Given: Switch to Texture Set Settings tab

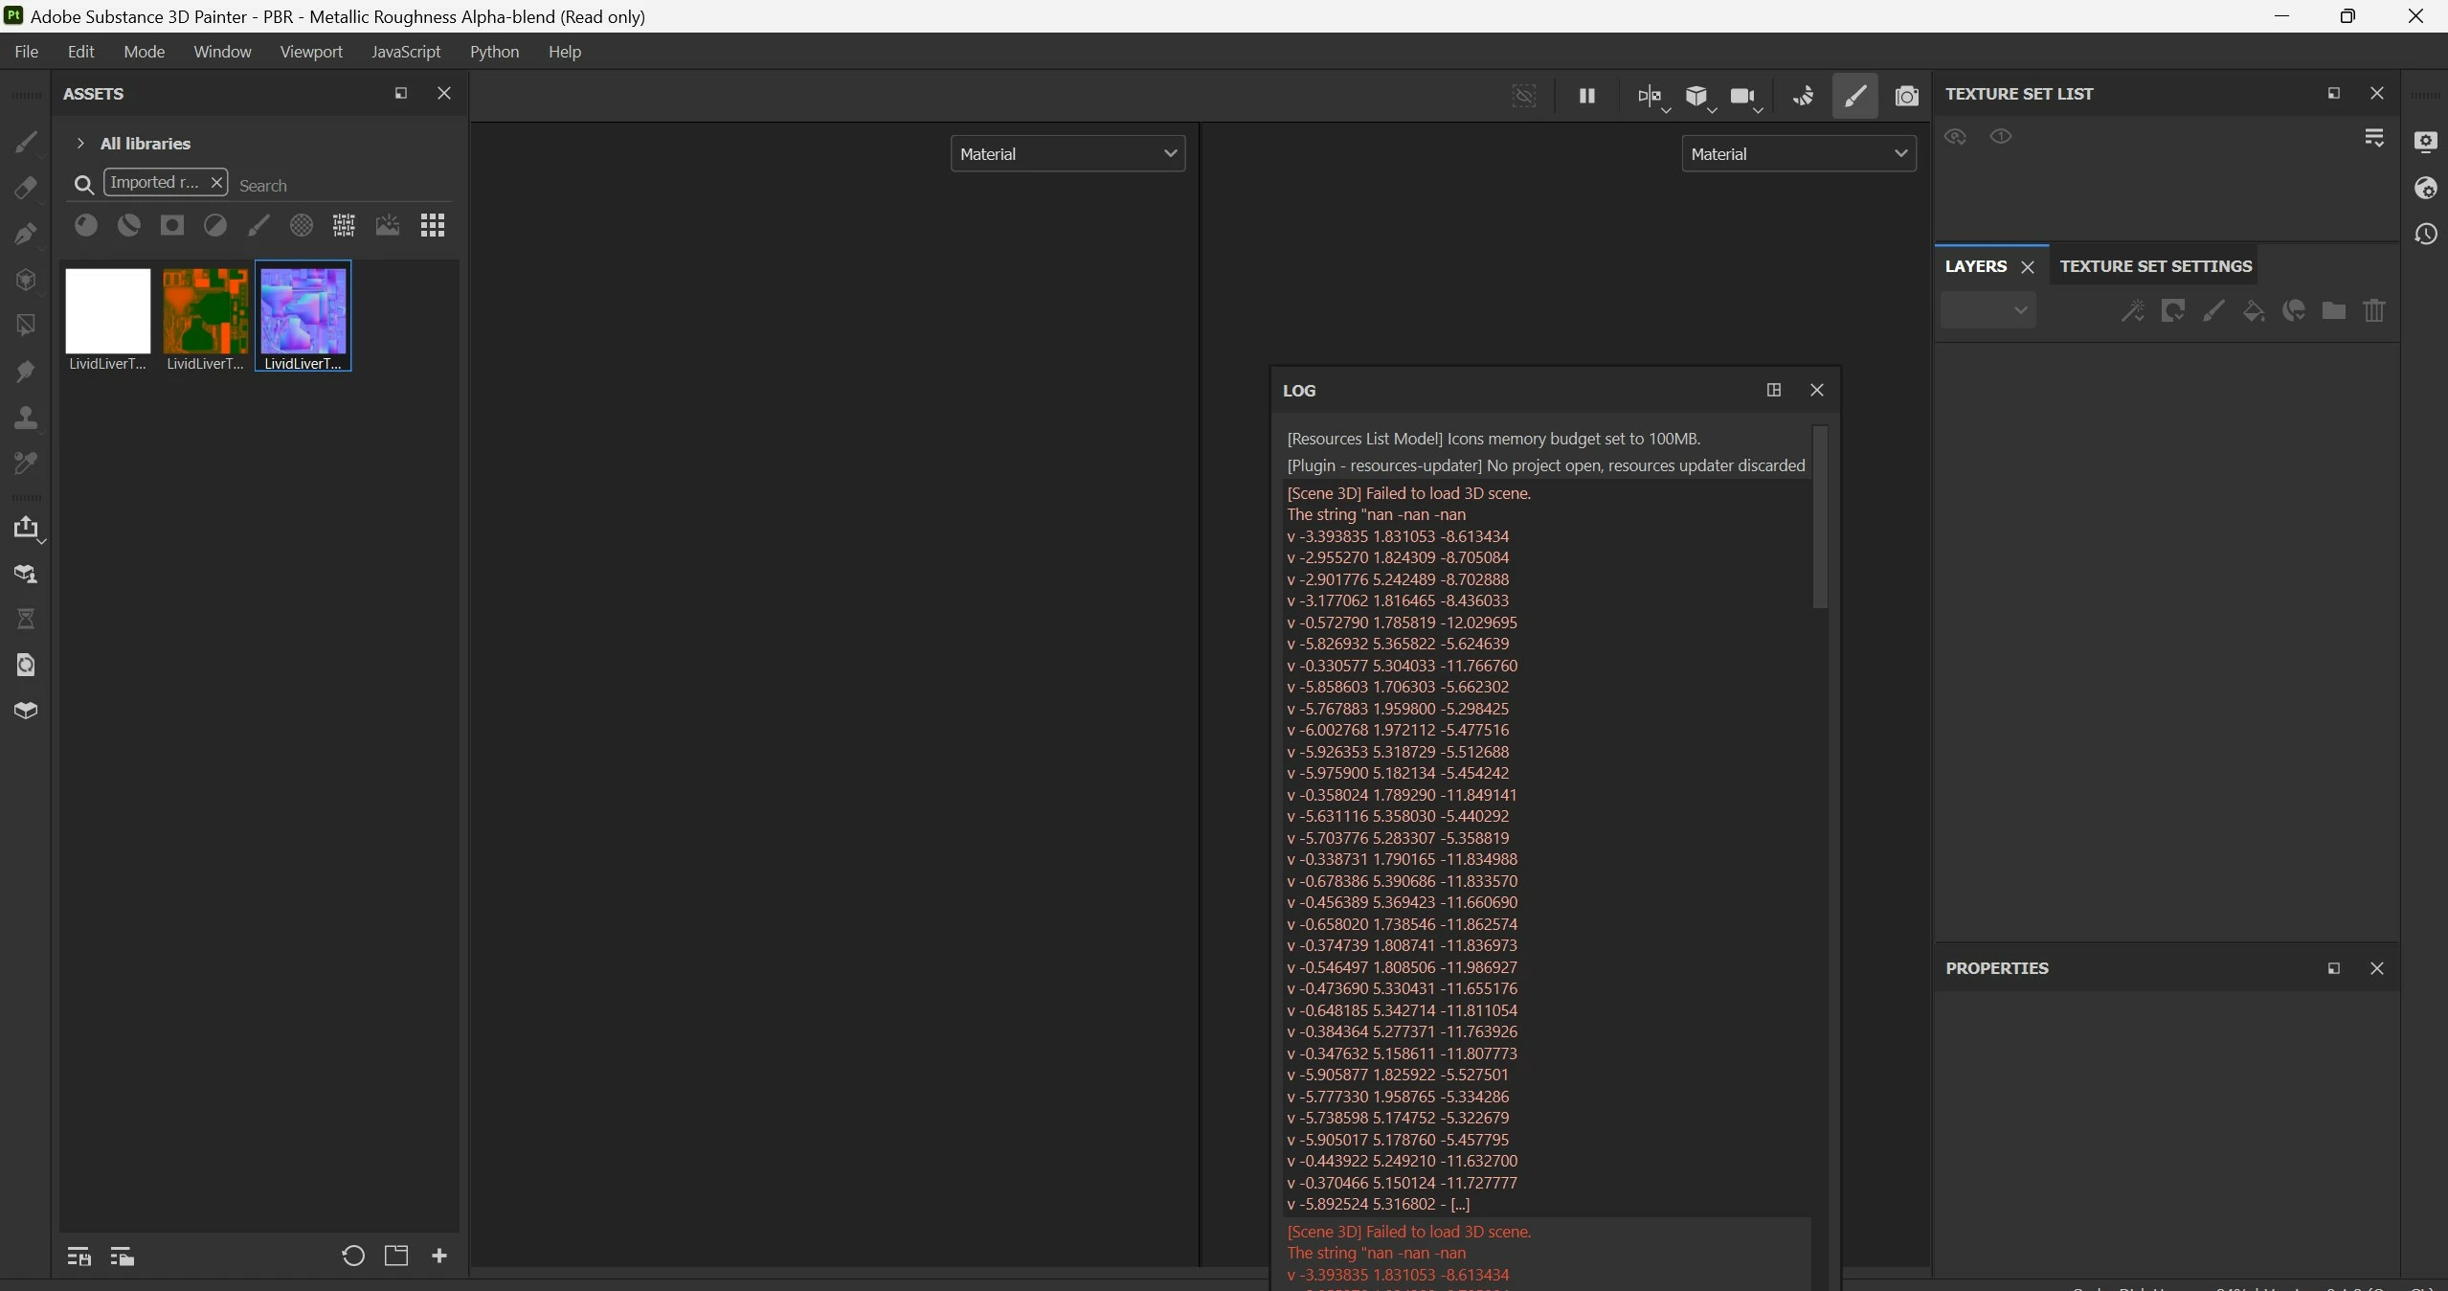Looking at the screenshot, I should (2155, 266).
